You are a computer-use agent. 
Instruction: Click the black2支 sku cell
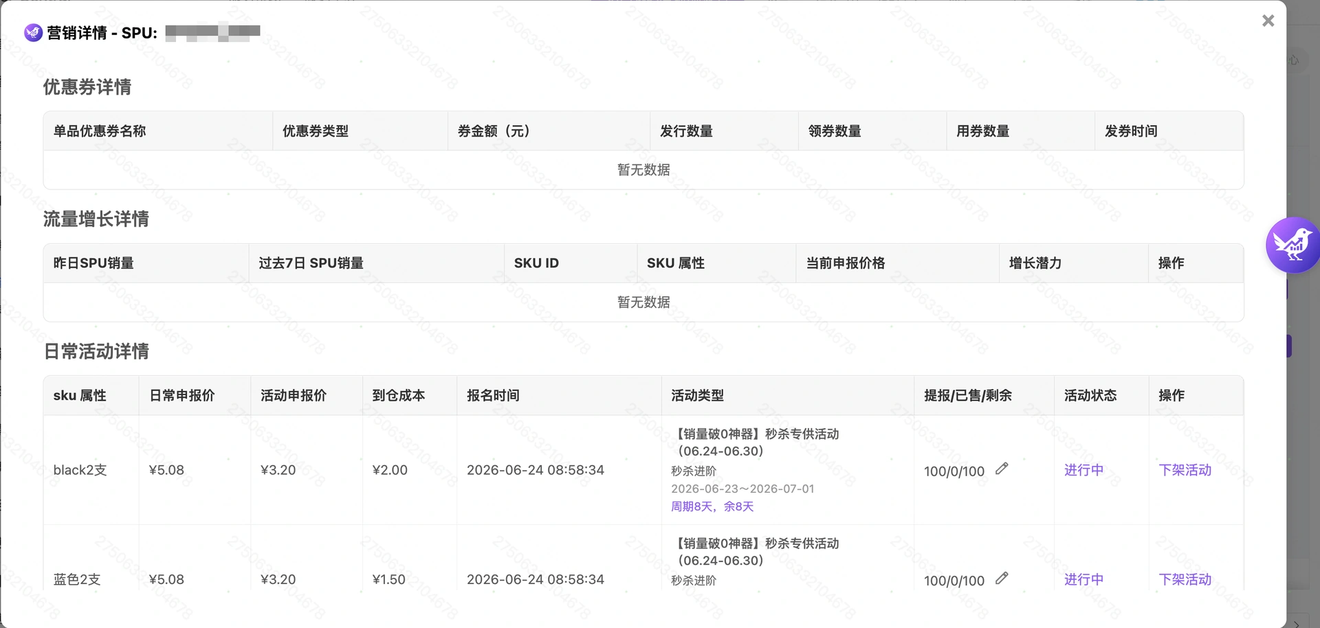(80, 470)
